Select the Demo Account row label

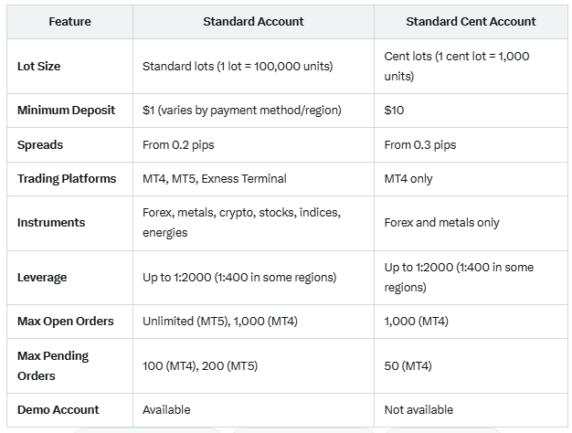58,409
